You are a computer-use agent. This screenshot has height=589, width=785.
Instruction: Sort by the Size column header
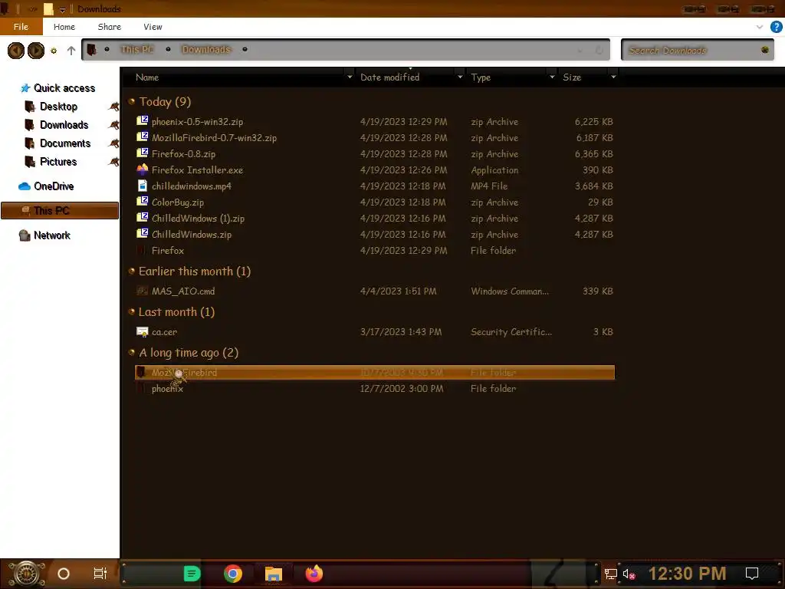tap(572, 77)
